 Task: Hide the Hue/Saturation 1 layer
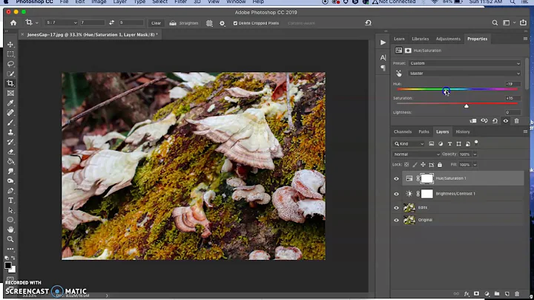396,179
